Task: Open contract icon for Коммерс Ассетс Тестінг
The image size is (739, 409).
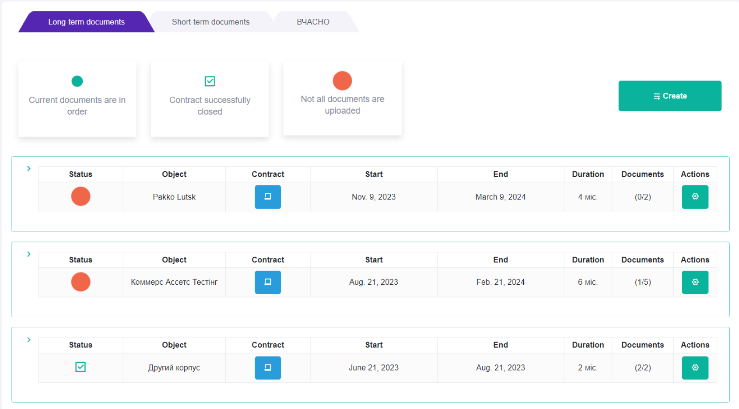Action: point(268,282)
